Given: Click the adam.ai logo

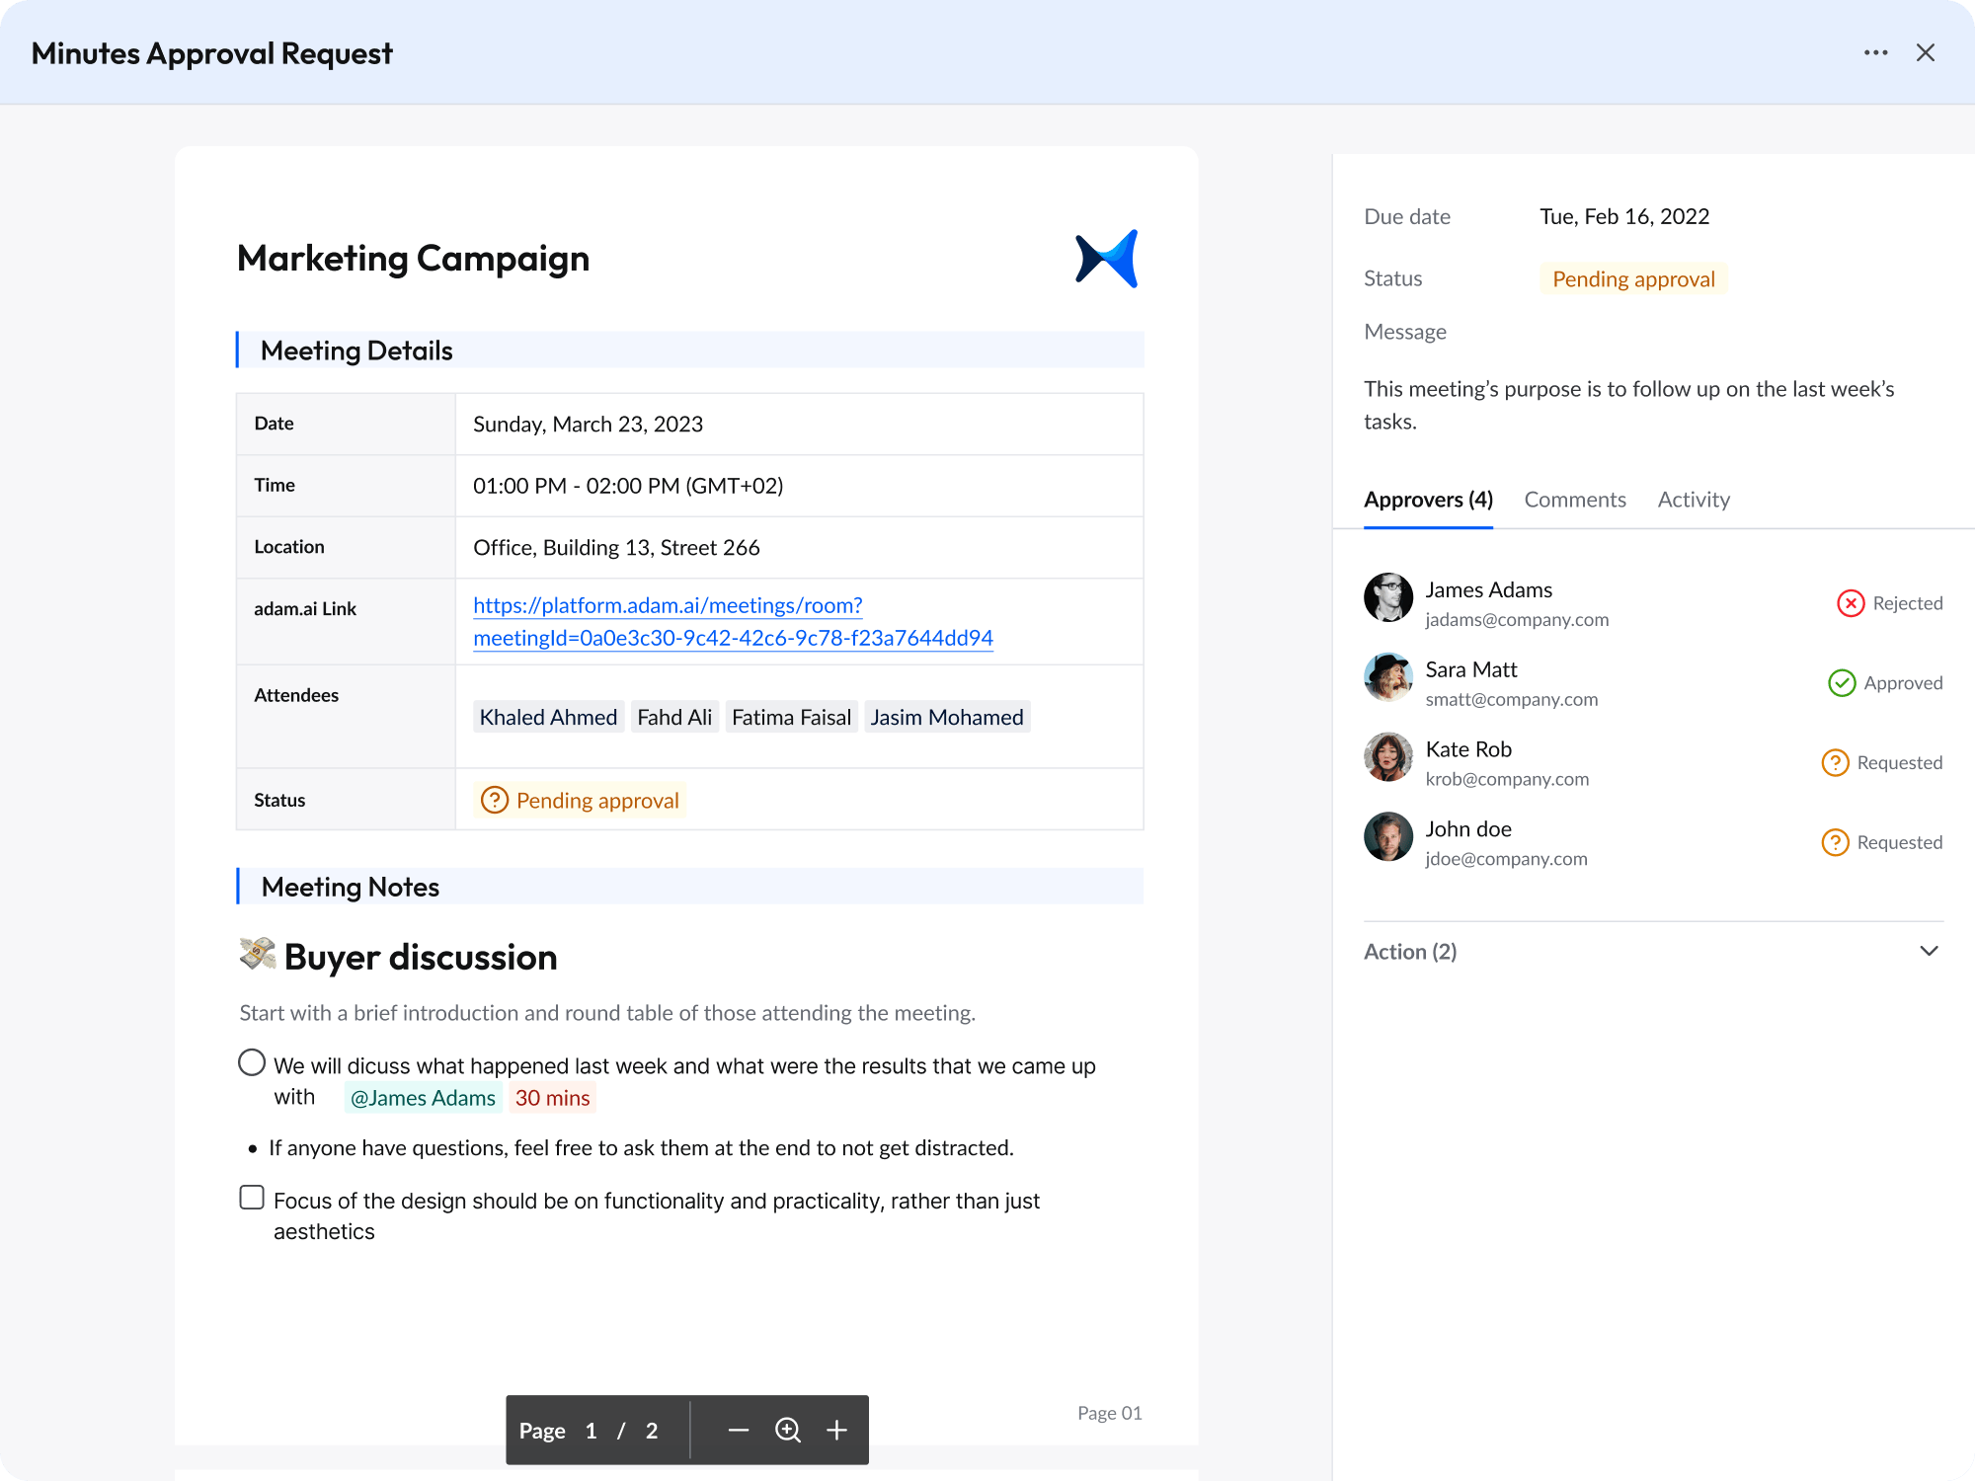Looking at the screenshot, I should pos(1106,257).
